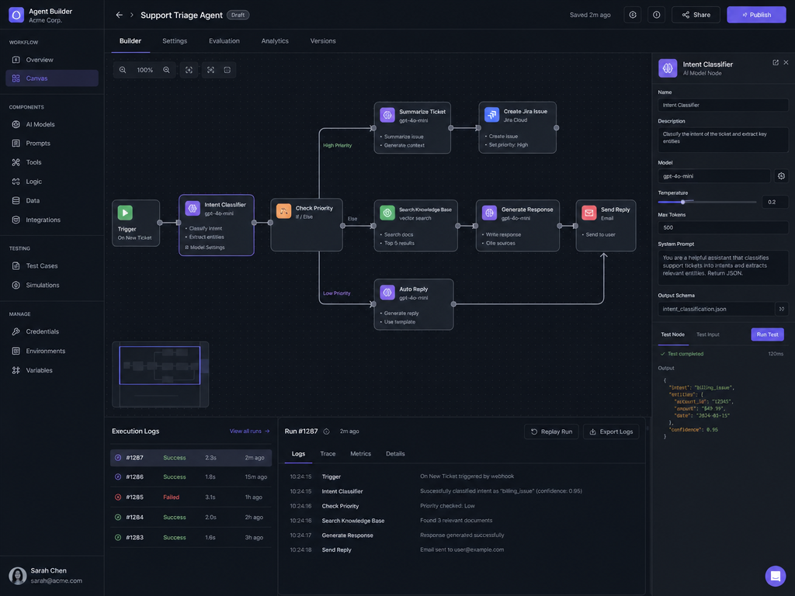Expand the Output Schema intent_classification.json selector
Screen dimensions: 795x596
[x=781, y=309]
